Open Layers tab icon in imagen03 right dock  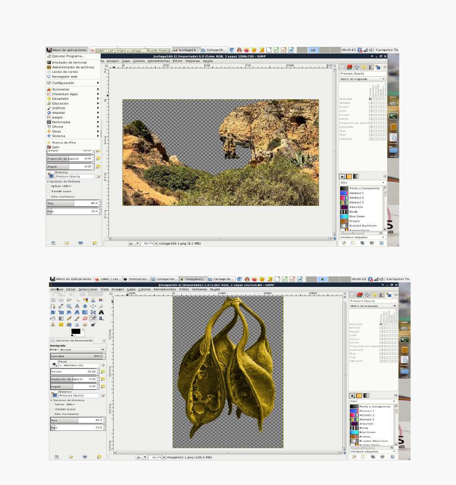pos(352,295)
